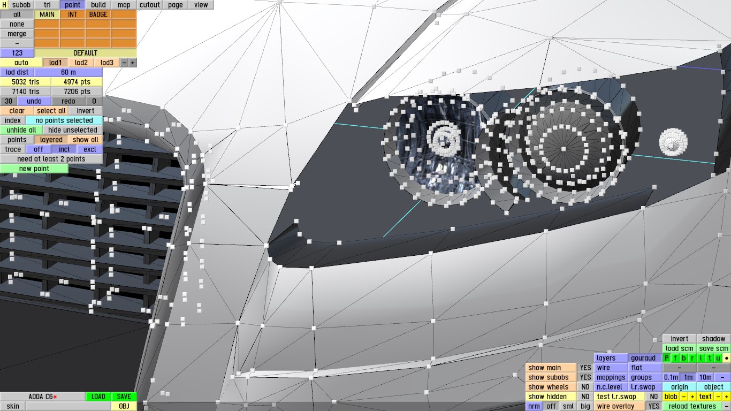Viewport: 731px width, 411px height.
Task: Click select all points
Action: pos(51,111)
